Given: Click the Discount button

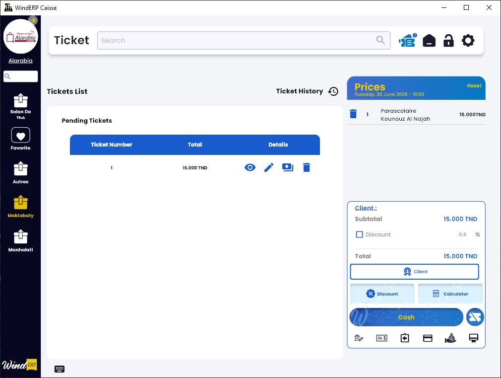Looking at the screenshot, I should (x=382, y=294).
